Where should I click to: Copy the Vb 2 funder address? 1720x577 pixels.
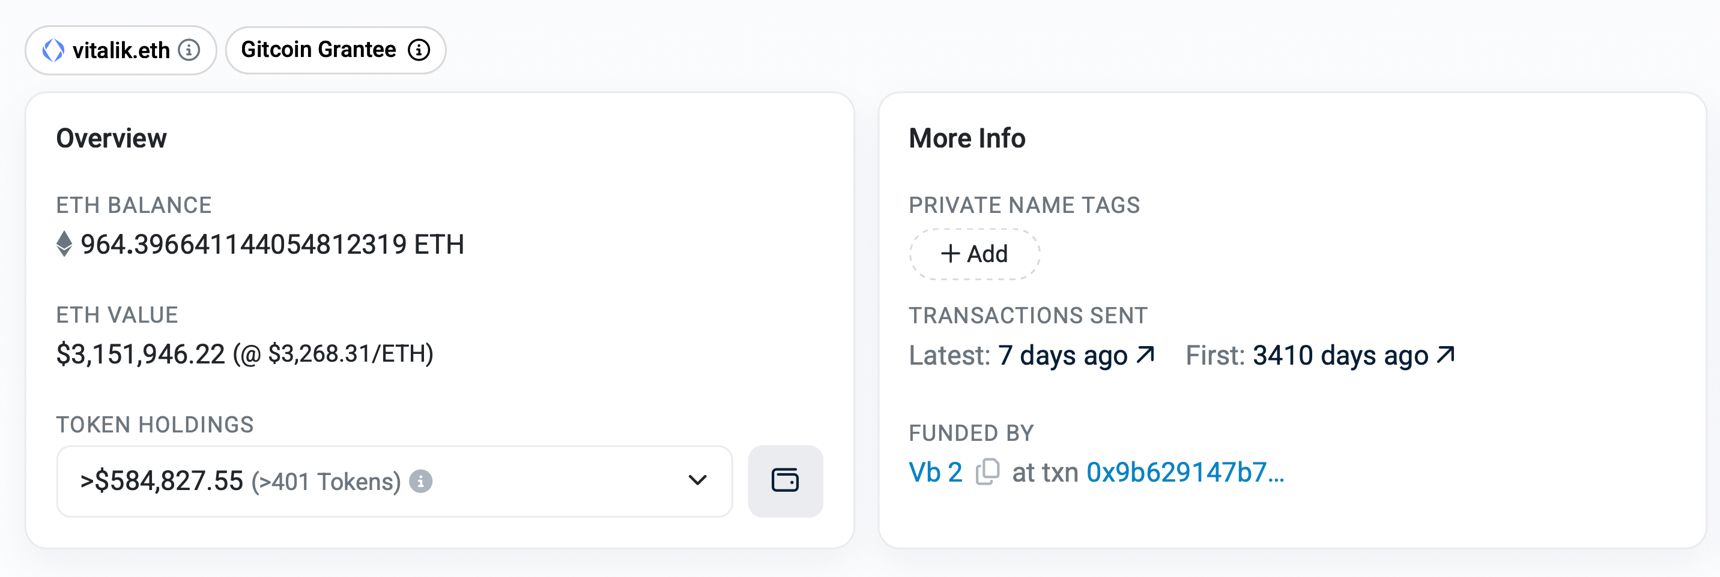pyautogui.click(x=987, y=471)
